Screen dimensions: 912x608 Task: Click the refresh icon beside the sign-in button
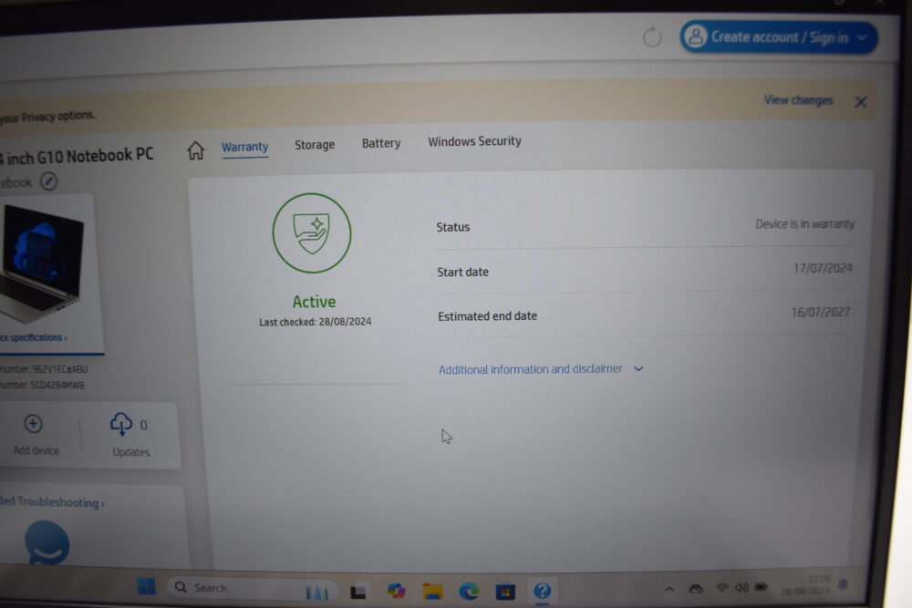pos(652,37)
